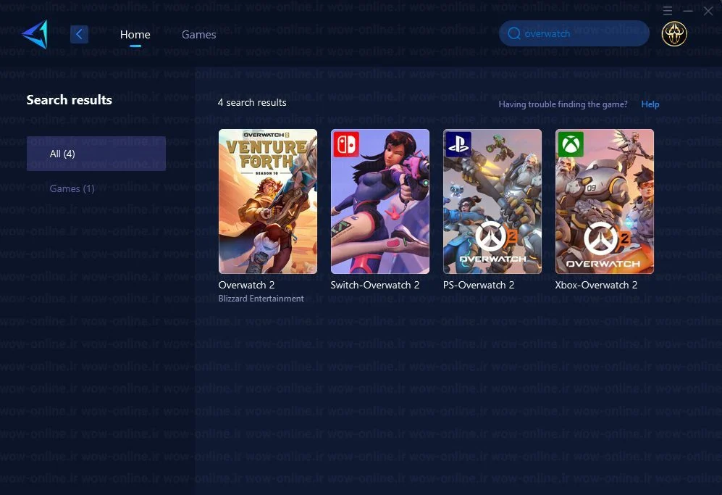Open Overwatch 2 Venture Forth cover

tap(268, 201)
